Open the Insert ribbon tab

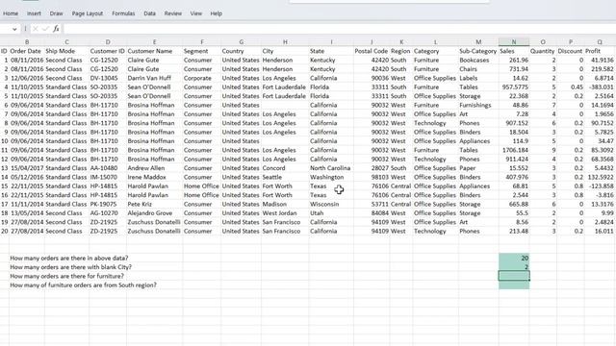click(34, 13)
